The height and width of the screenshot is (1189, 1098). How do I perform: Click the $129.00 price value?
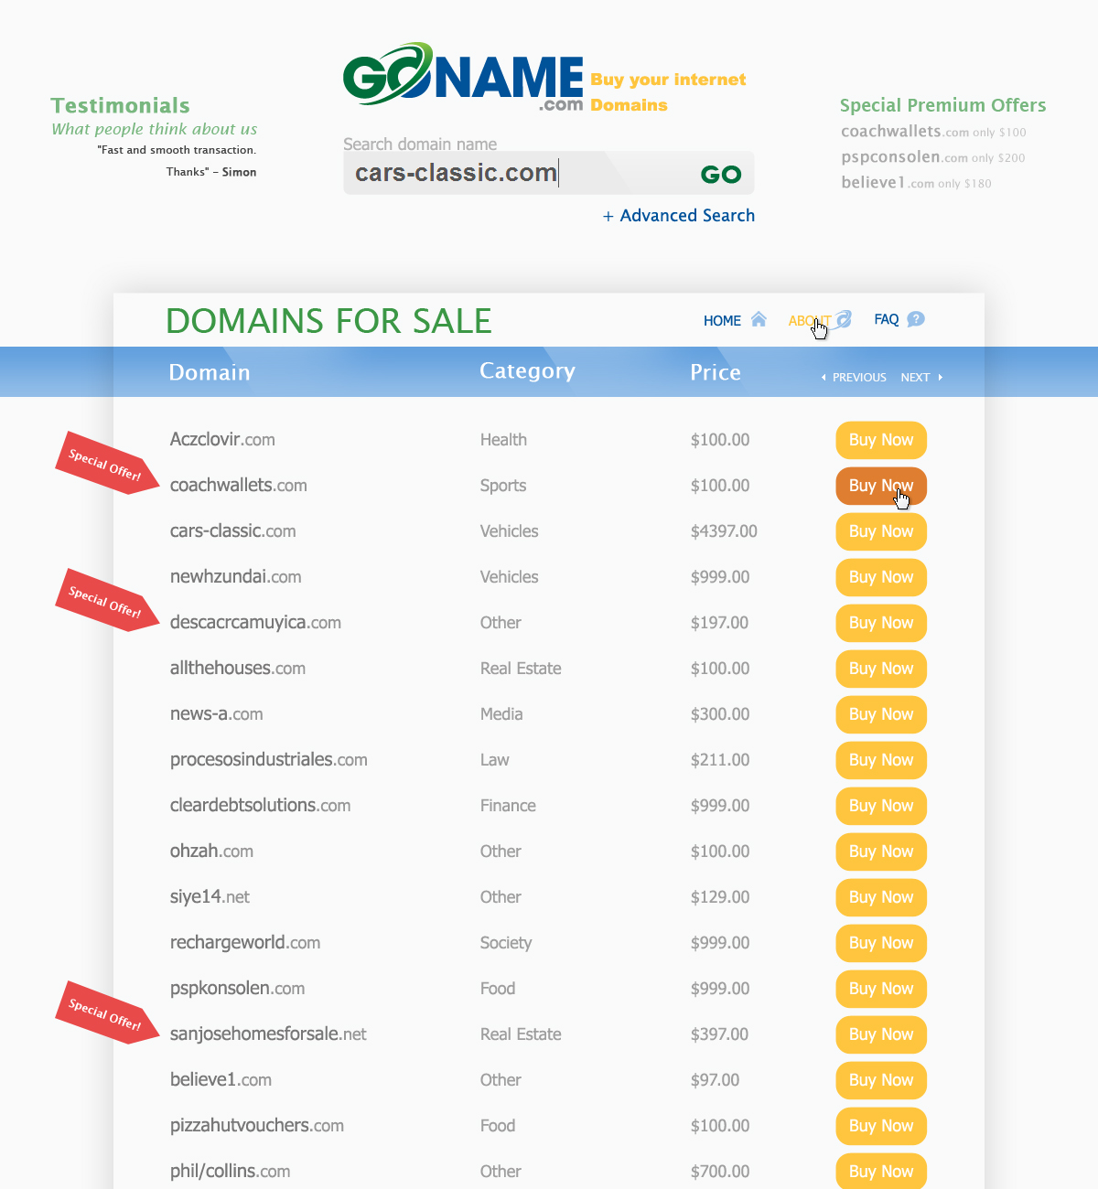720,897
